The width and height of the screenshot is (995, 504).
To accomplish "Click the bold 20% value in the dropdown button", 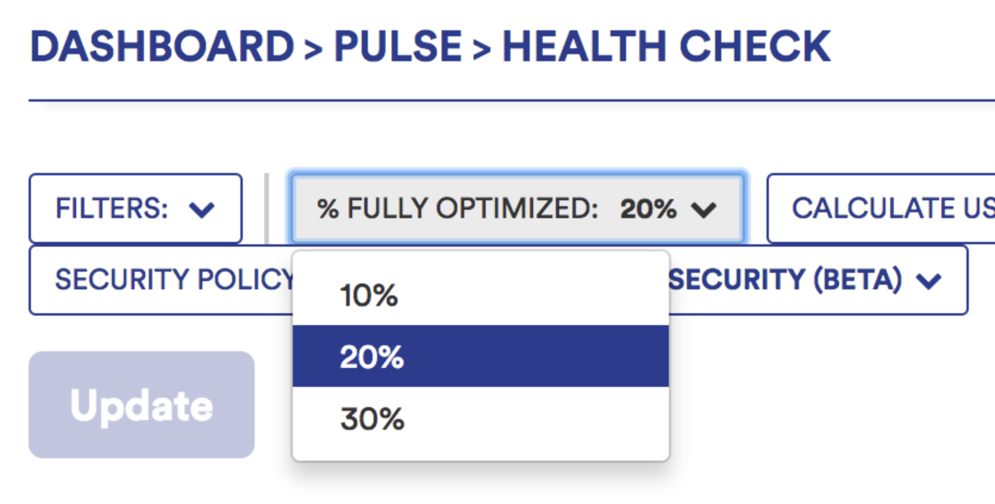I will point(648,209).
